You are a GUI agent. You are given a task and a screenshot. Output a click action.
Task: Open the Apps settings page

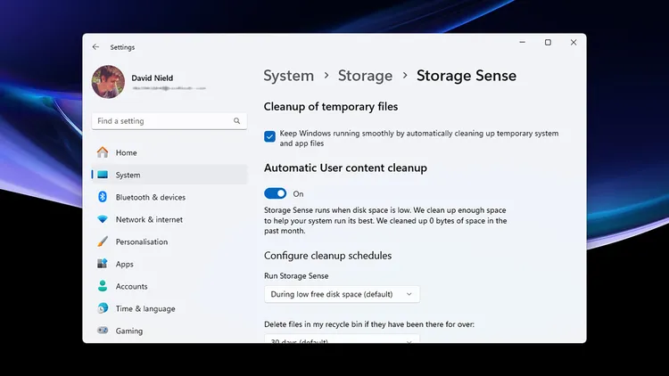[x=124, y=264]
